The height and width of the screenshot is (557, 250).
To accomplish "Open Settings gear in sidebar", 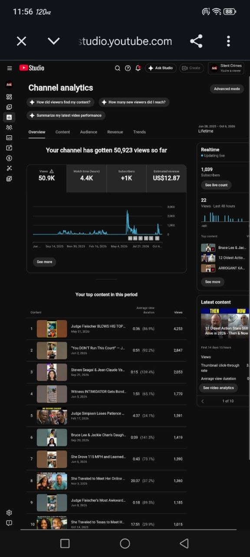I will [9, 513].
